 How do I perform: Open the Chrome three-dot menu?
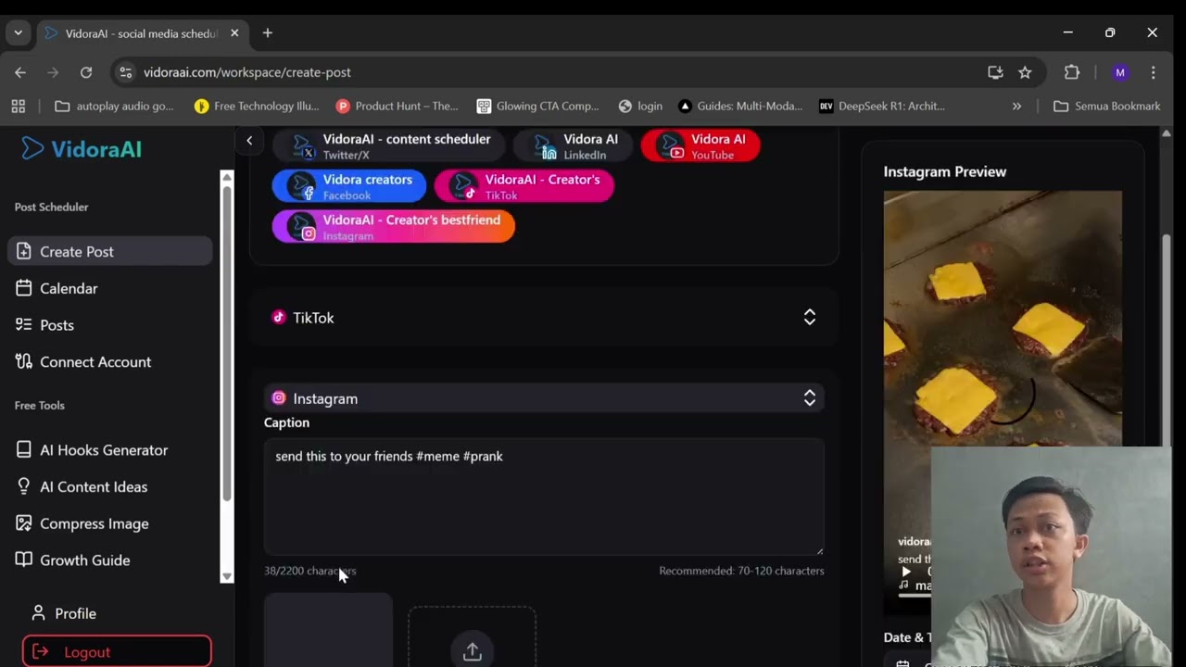click(x=1154, y=72)
